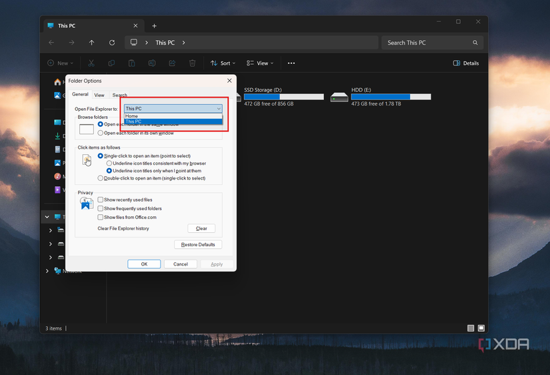Open Downloads icon in navigation pane
This screenshot has height=375, width=550.
57,136
